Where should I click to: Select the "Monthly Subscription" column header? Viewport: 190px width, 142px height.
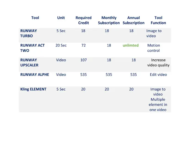[109, 20]
